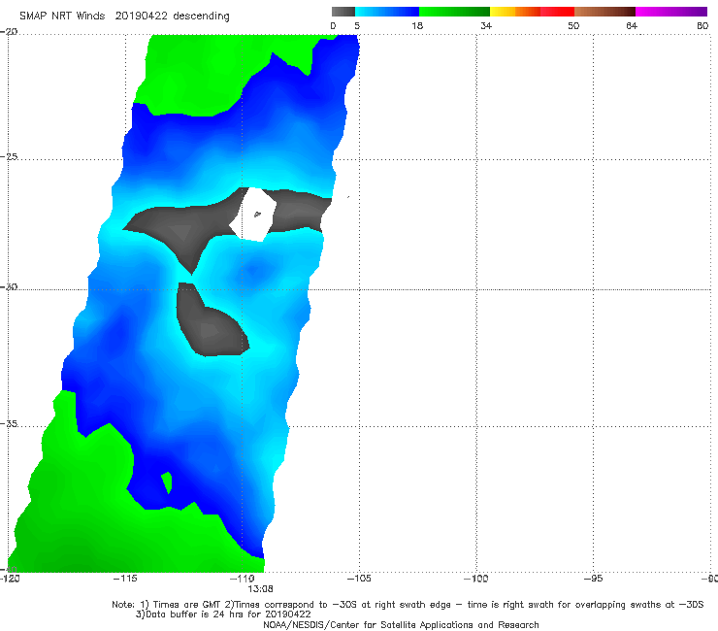Click the yellow-to-red 34-50 color bar segment
The width and height of the screenshot is (718, 631).
[x=532, y=12]
